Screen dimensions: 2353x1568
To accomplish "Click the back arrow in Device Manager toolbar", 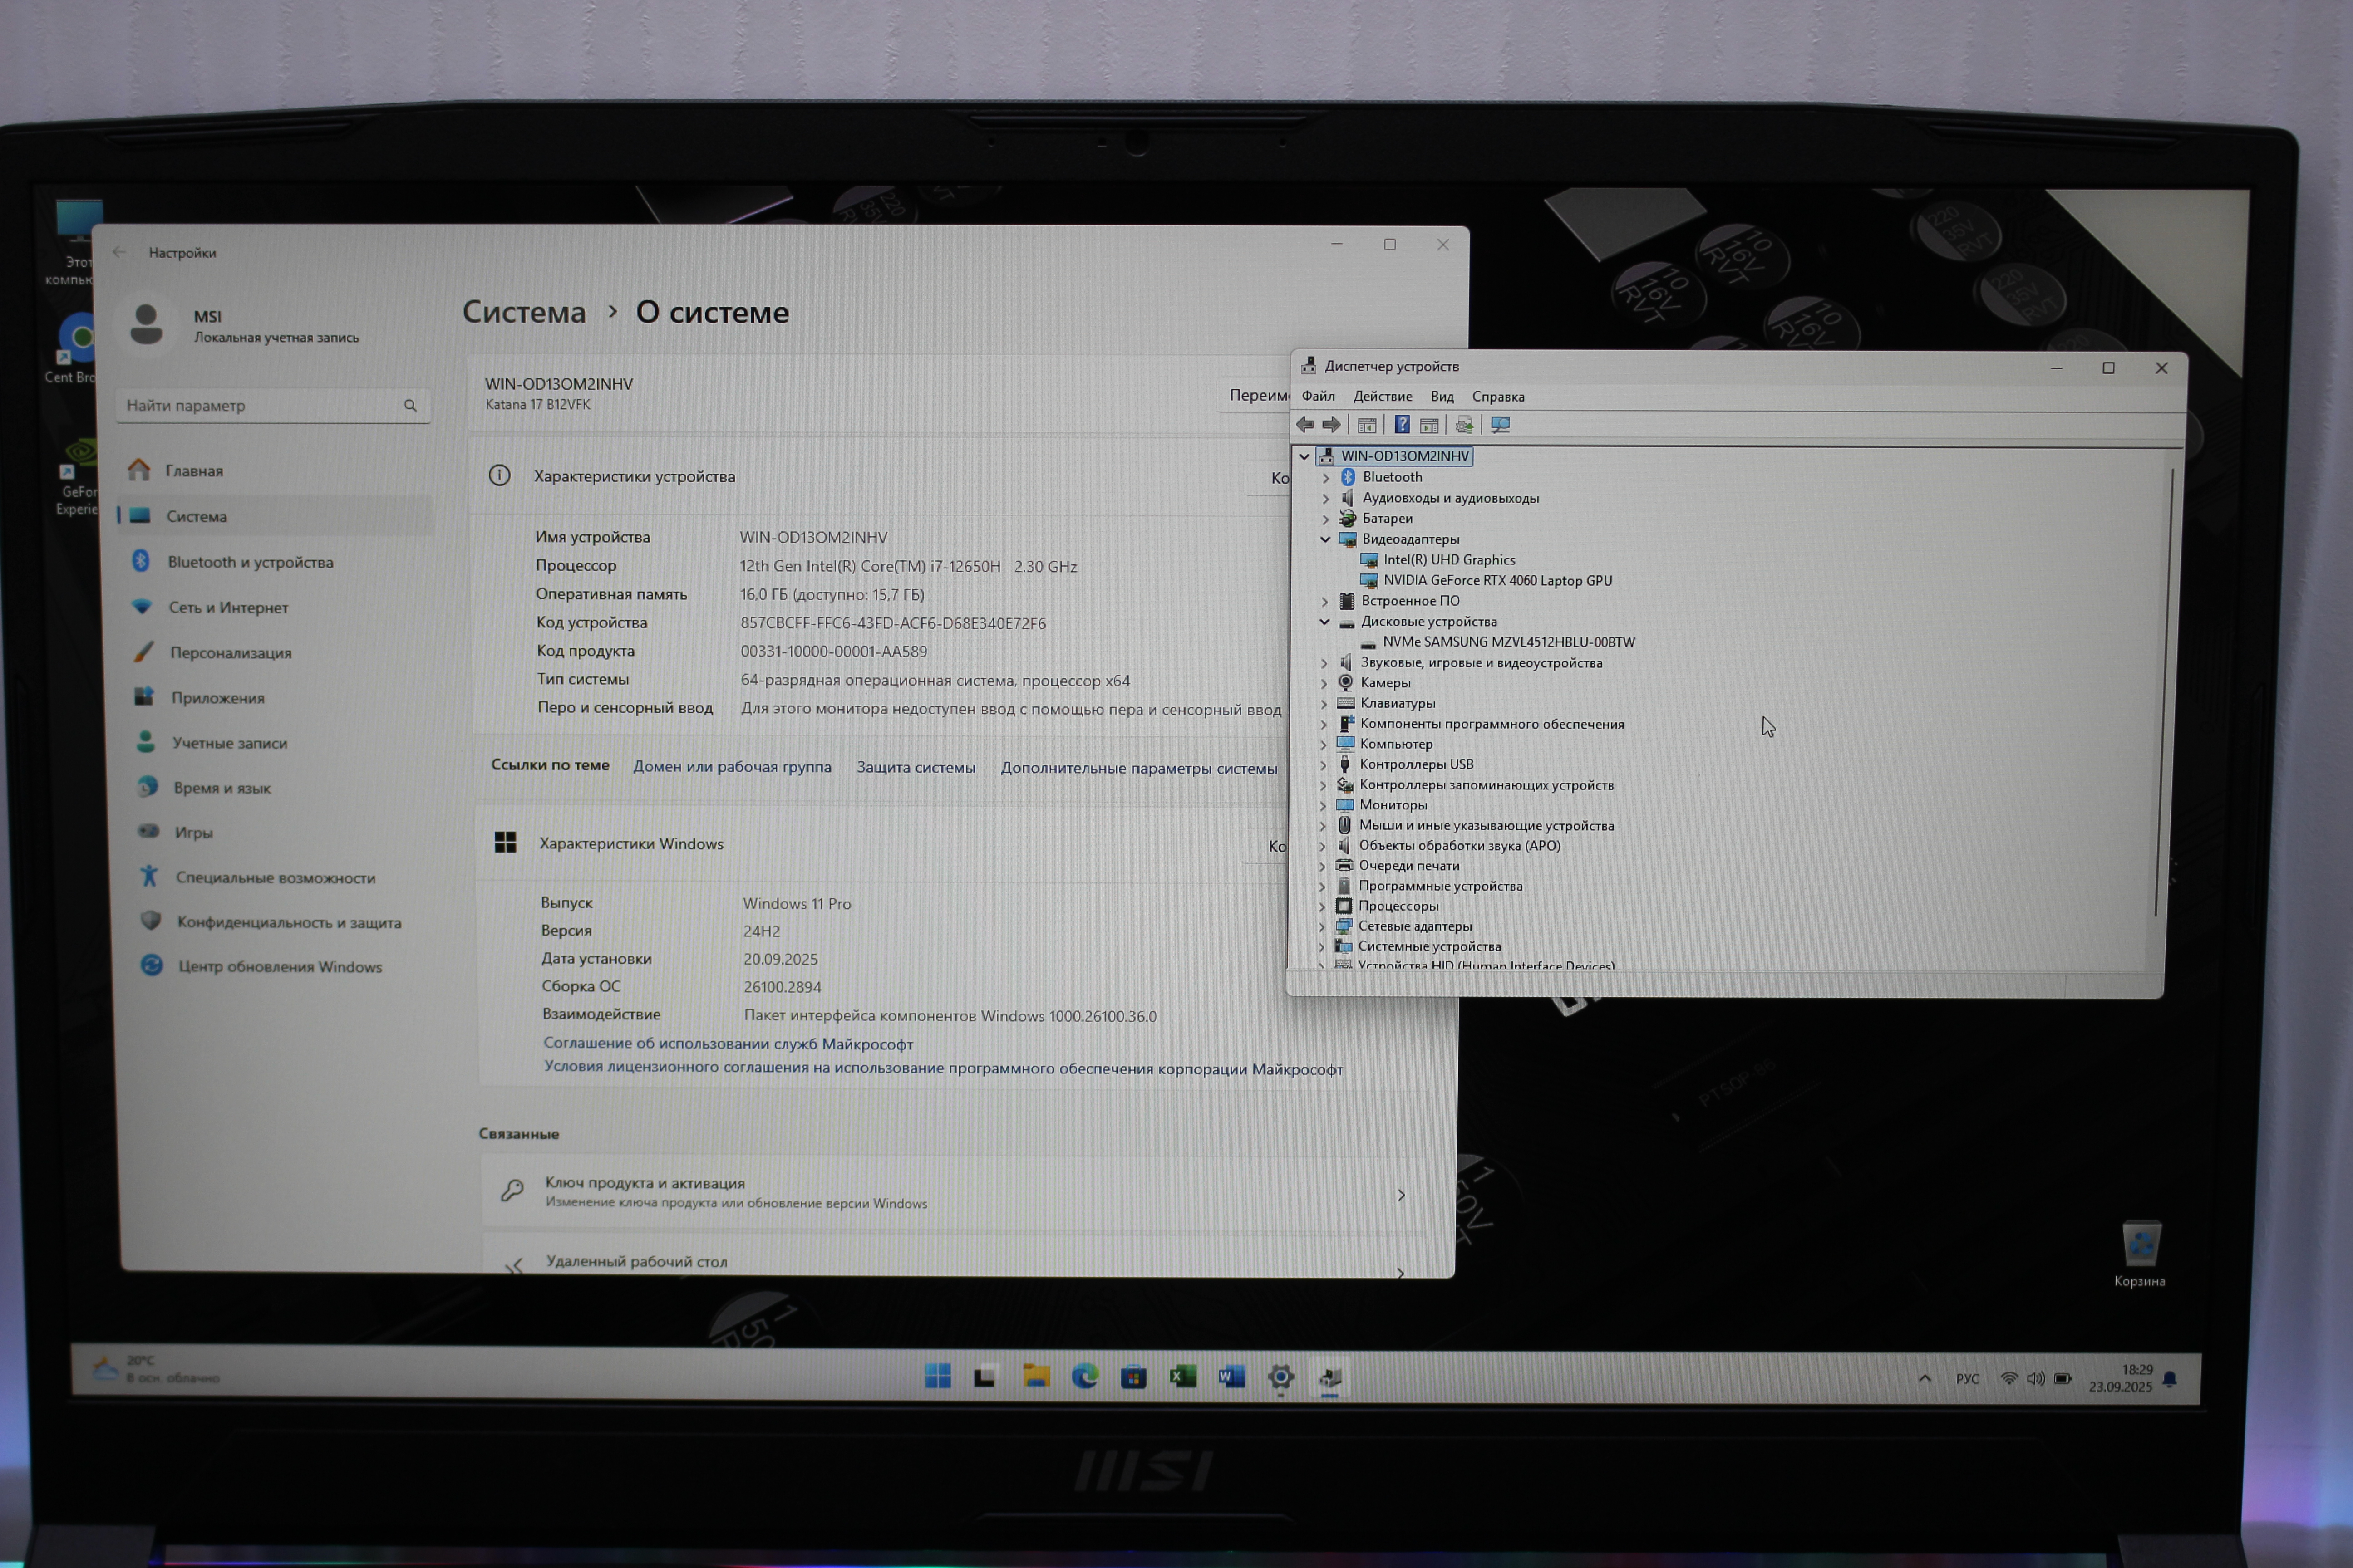I will [x=1305, y=425].
